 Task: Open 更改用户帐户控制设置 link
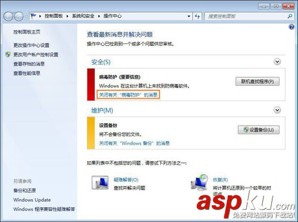coord(36,55)
